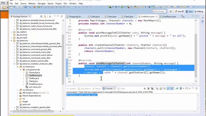Image resolution: width=206 pixels, height=116 pixels.
Task: Switch to Java EE perspective
Action: click(x=179, y=12)
